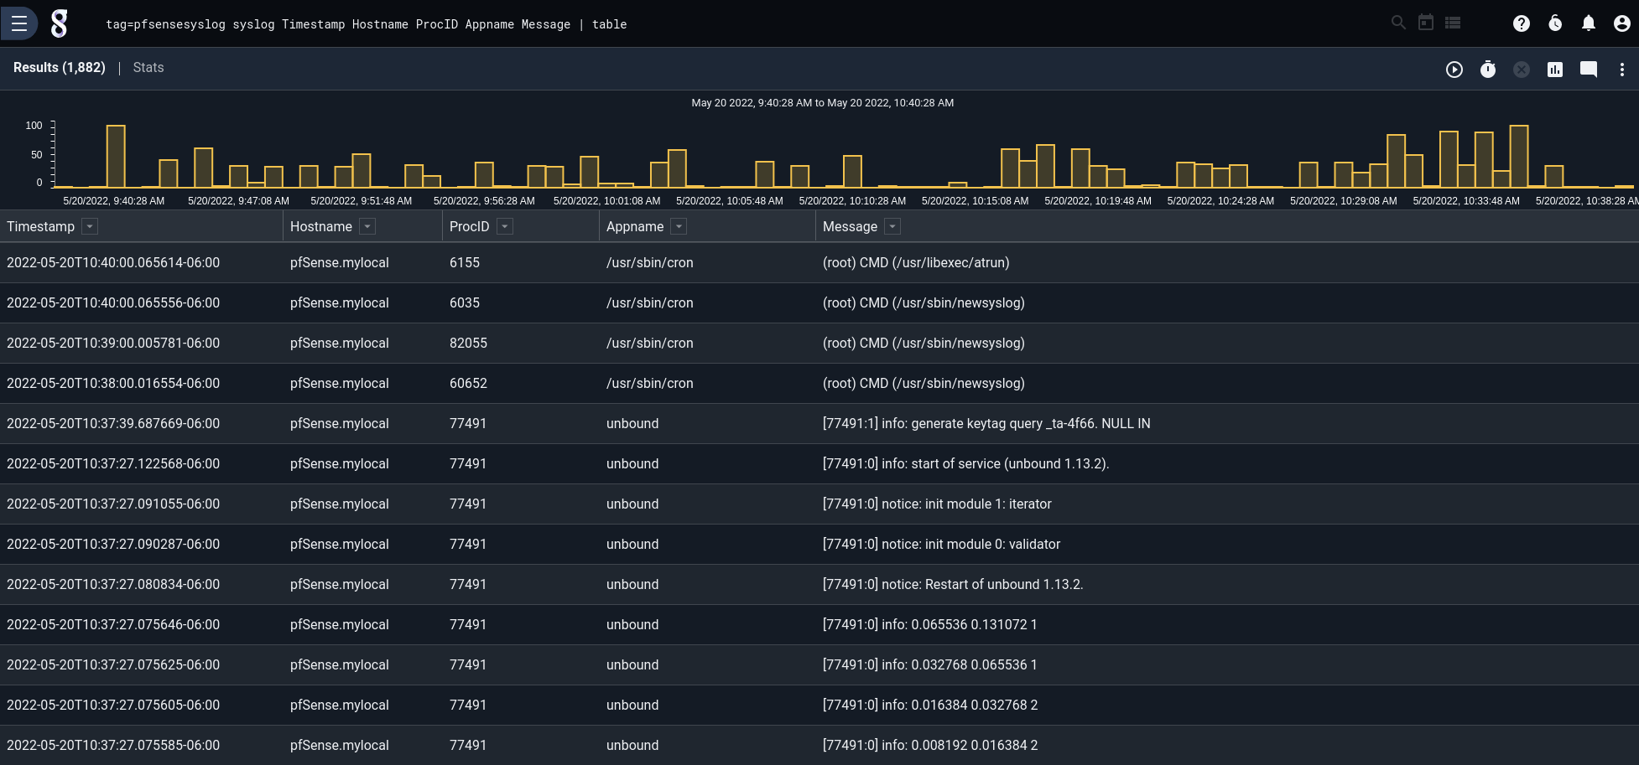
Task: Open the notifications bell
Action: 1589,23
